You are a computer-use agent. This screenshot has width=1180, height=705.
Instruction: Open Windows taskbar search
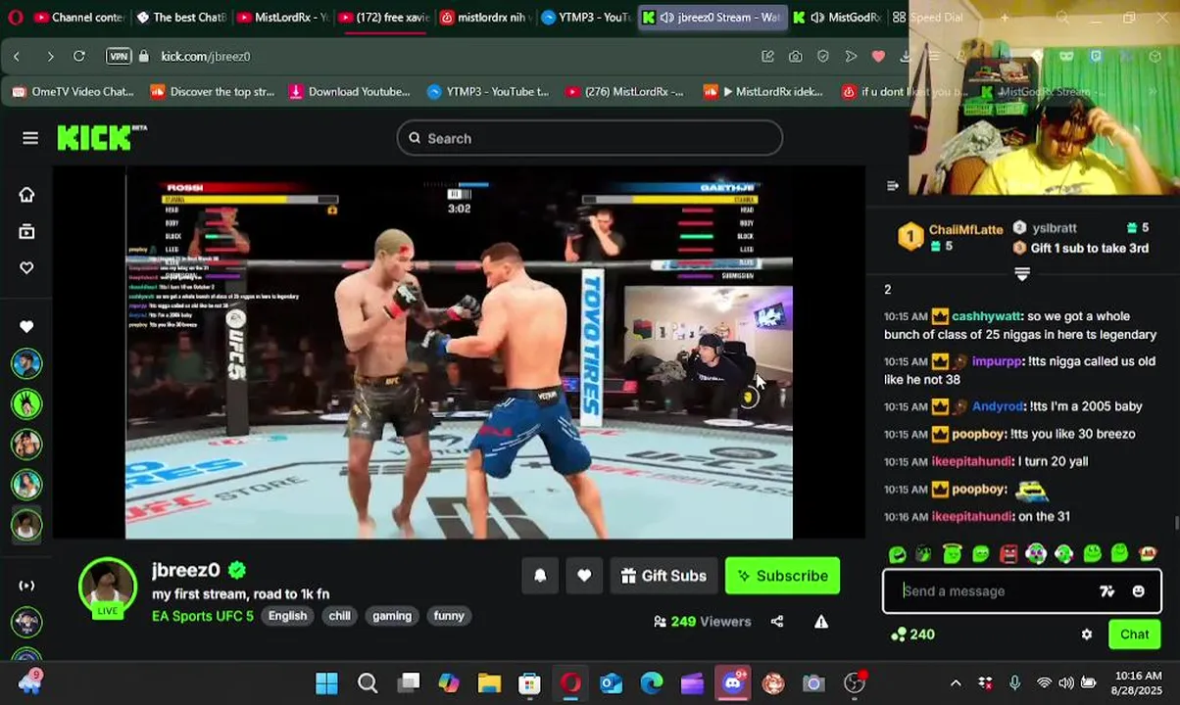click(x=368, y=683)
